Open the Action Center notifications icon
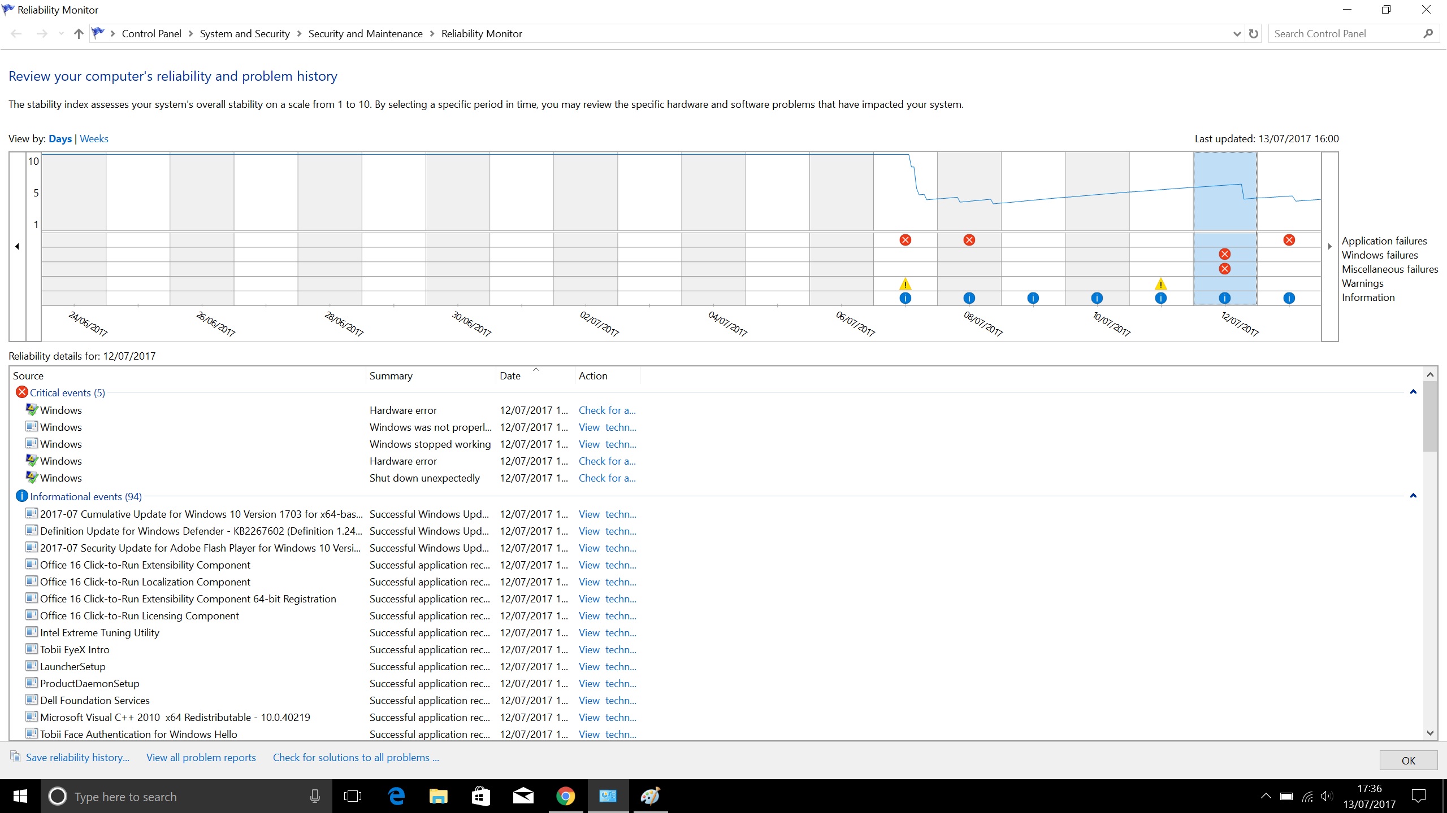Screen dimensions: 1447x813 pyautogui.click(x=1418, y=797)
